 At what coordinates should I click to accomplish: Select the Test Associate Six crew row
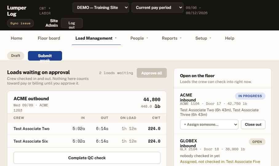click(87, 141)
